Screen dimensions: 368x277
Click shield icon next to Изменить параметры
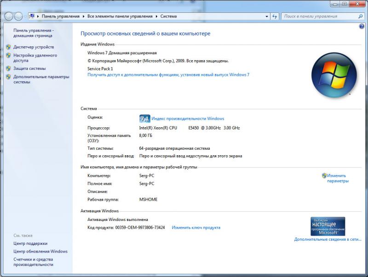324,175
